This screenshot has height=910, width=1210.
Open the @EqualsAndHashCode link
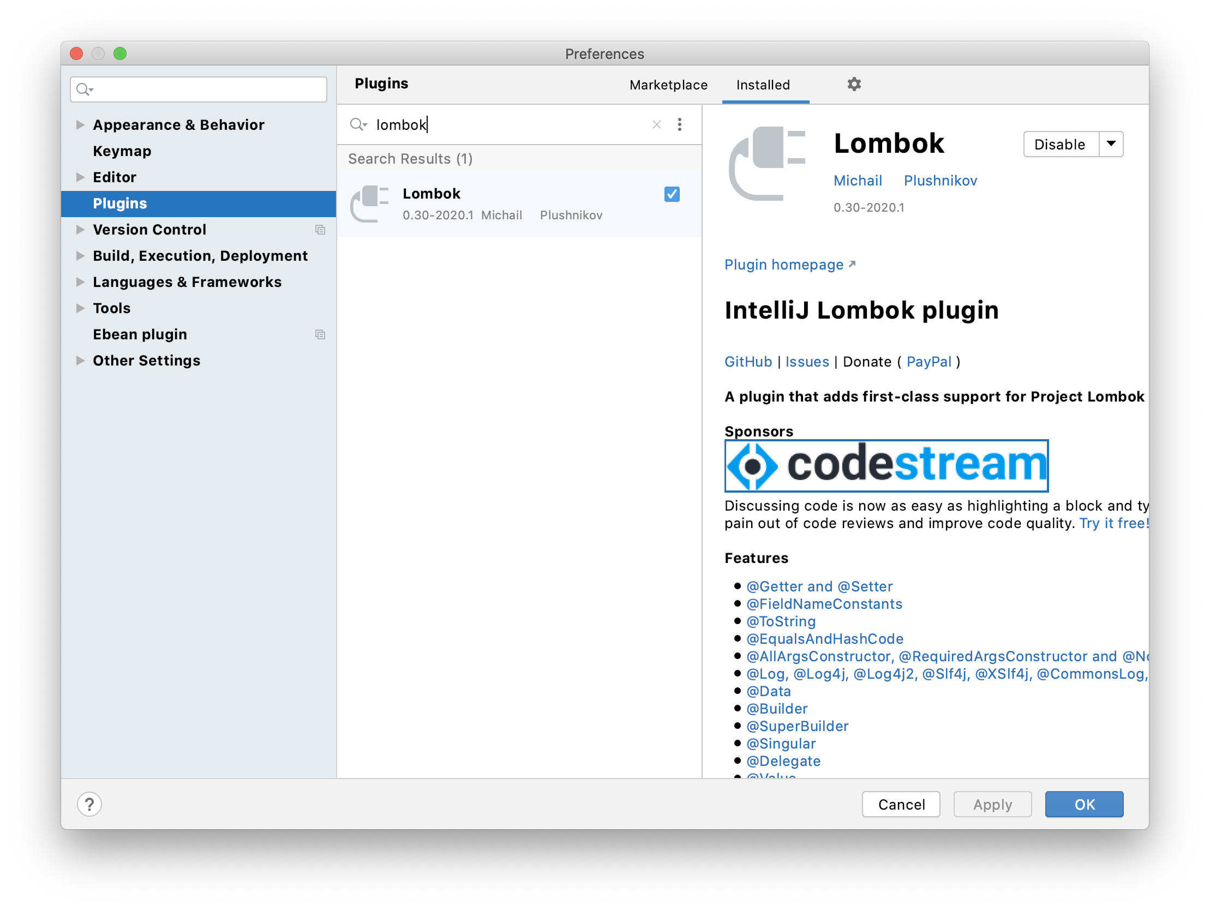tap(825, 639)
